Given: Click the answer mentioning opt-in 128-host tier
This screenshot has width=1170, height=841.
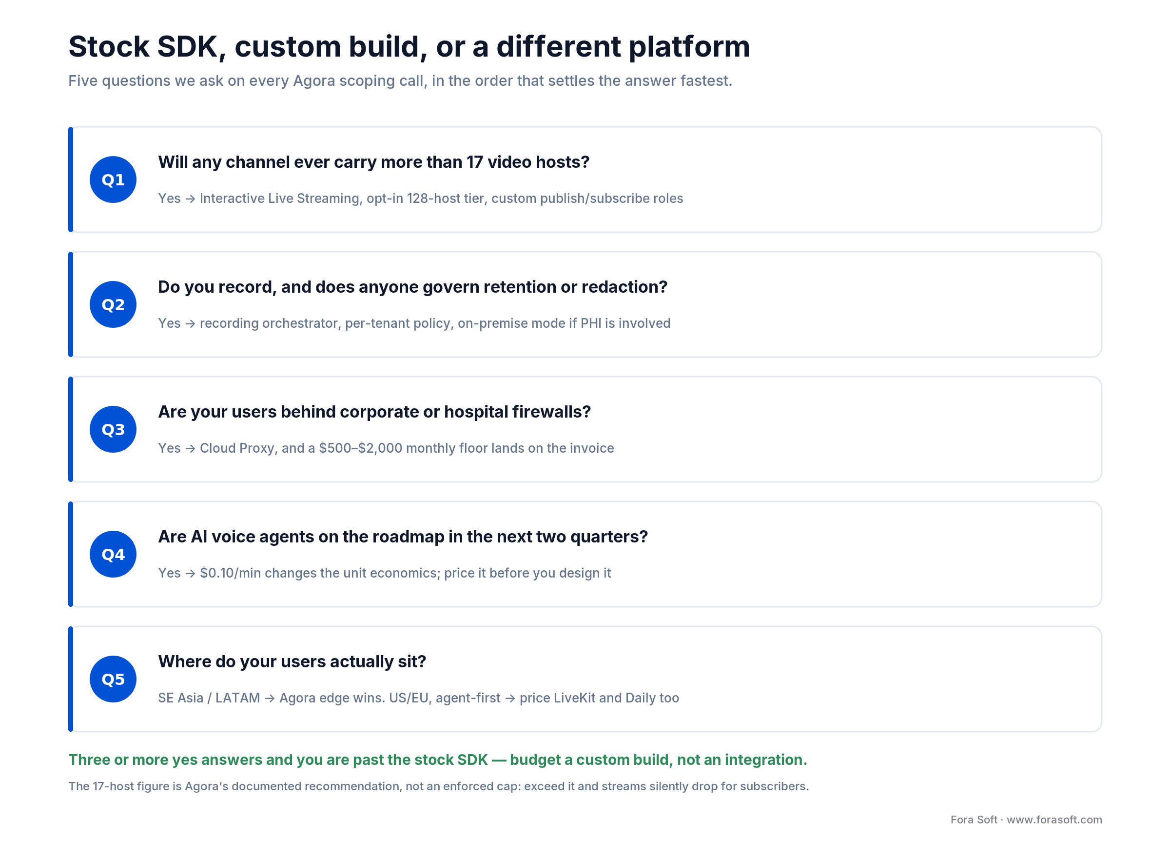Looking at the screenshot, I should coord(420,198).
